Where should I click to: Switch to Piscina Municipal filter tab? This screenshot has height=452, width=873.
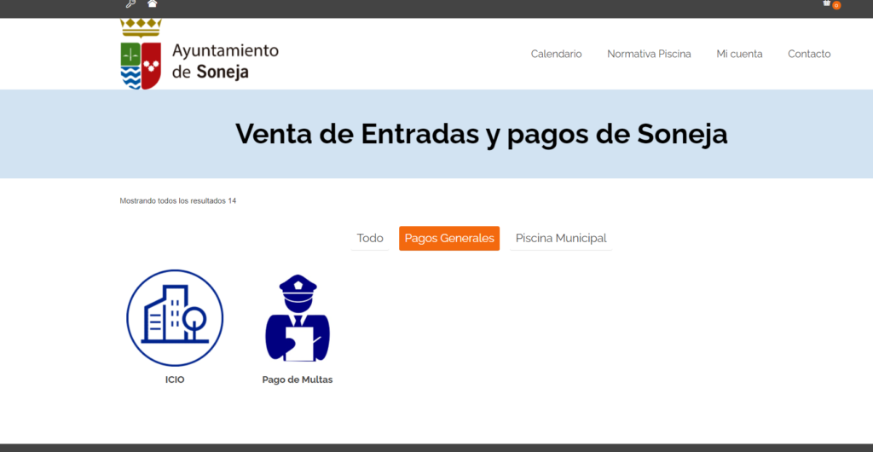coord(561,238)
